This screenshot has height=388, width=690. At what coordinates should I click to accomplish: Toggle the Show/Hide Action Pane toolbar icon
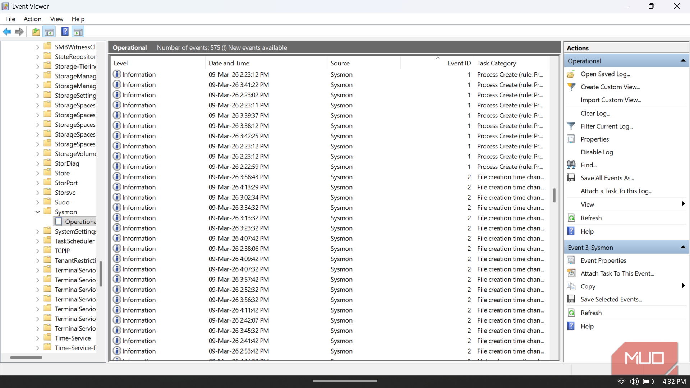[x=78, y=32]
